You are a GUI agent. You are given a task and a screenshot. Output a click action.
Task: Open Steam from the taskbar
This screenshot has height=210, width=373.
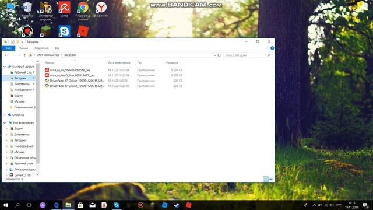(x=177, y=205)
